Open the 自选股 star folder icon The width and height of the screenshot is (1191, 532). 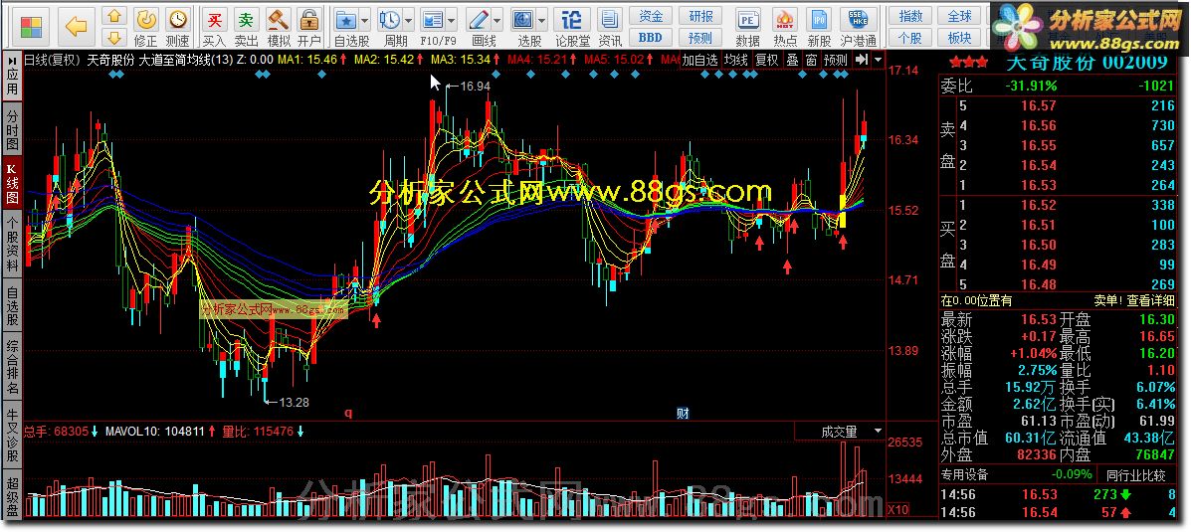click(x=347, y=19)
